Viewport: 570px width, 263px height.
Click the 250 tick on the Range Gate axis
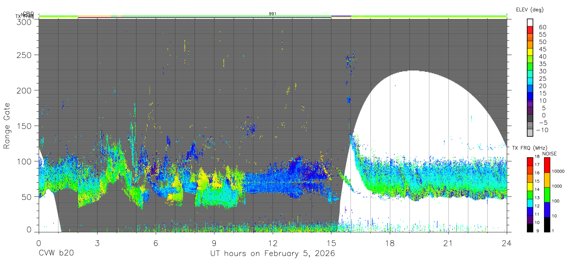(x=25, y=55)
